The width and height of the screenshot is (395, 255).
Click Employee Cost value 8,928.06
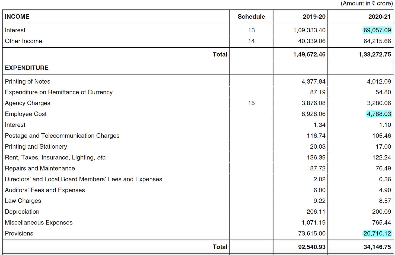point(313,114)
